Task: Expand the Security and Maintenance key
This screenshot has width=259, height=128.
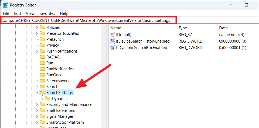Action: [x=37, y=105]
